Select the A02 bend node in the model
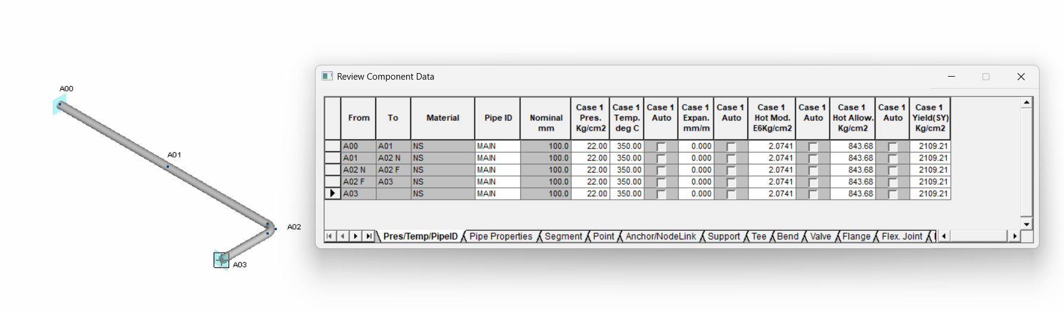 point(270,228)
